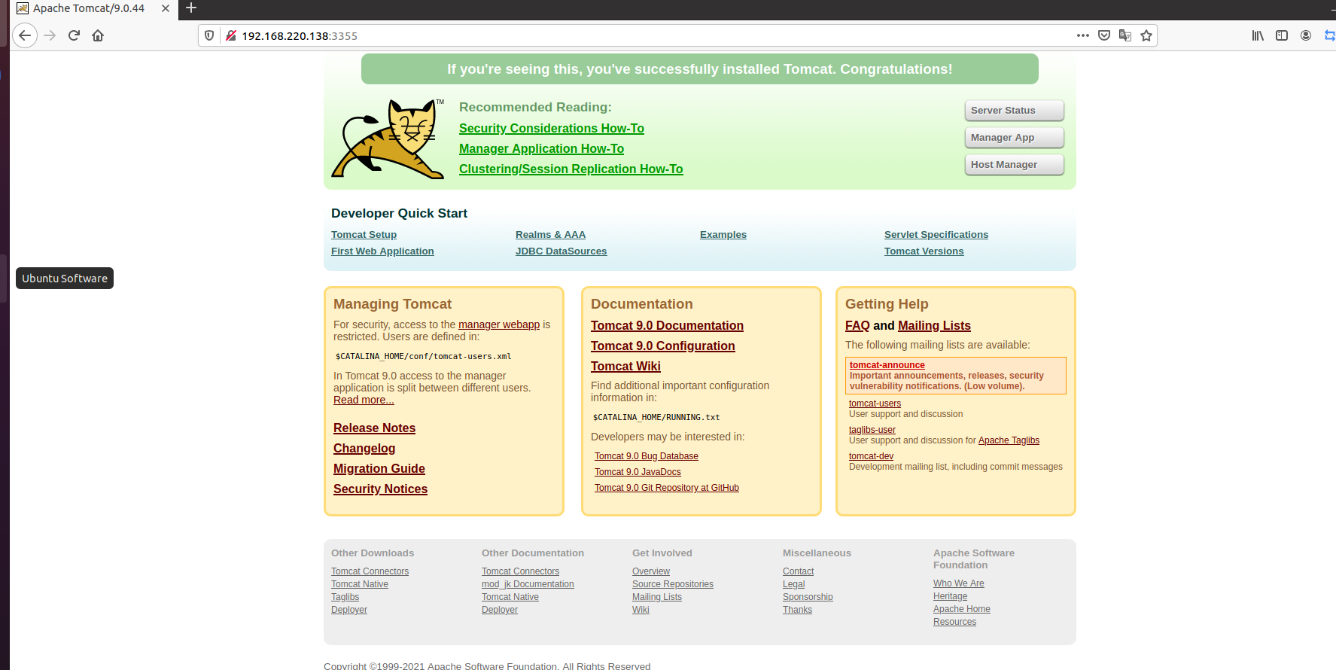Open the tomcat-users mailing list link
1336x670 pixels.
tap(875, 404)
